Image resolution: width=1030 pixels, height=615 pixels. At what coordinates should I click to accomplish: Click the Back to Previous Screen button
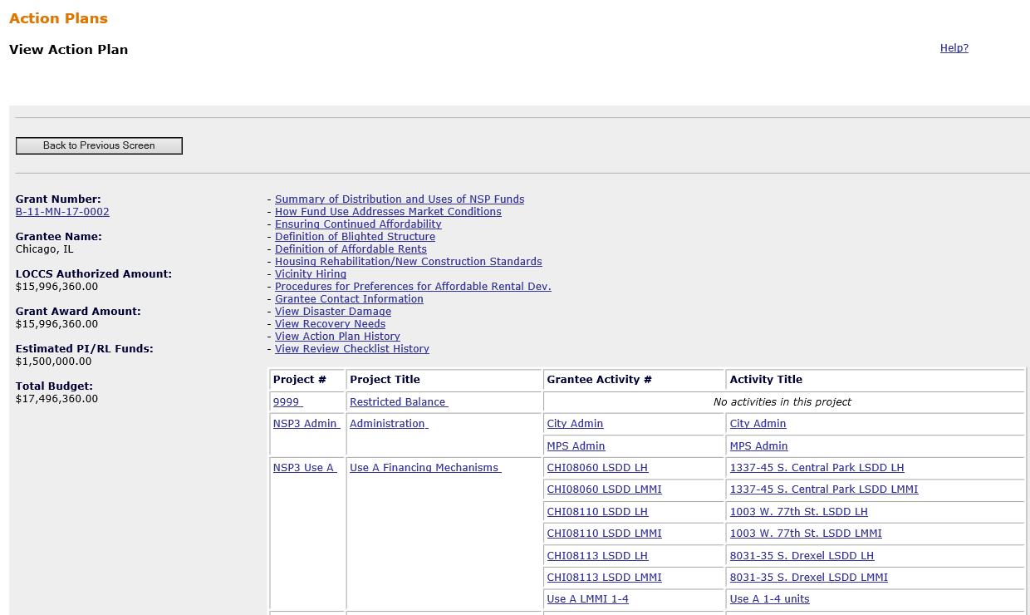click(x=98, y=145)
